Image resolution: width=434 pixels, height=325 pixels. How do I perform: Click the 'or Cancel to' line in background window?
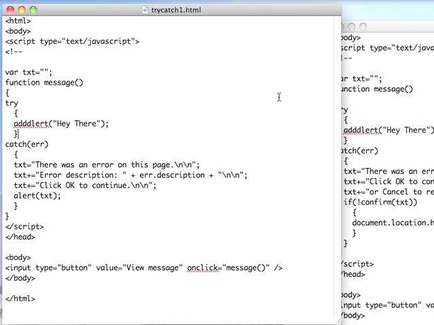(389, 192)
